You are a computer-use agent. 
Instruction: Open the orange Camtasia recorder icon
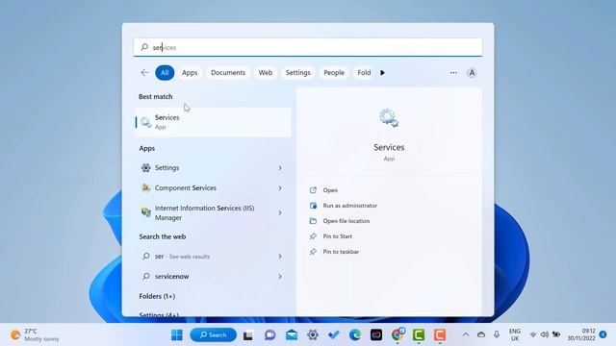(x=440, y=335)
